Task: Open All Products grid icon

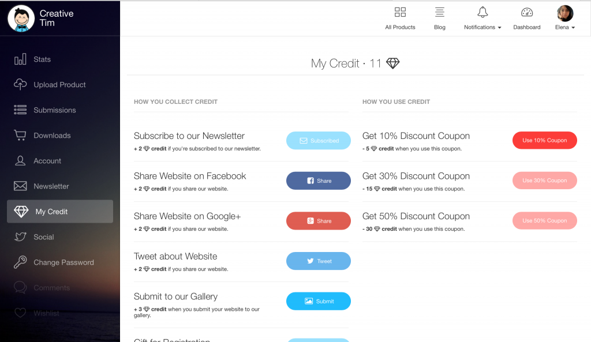Action: click(400, 13)
